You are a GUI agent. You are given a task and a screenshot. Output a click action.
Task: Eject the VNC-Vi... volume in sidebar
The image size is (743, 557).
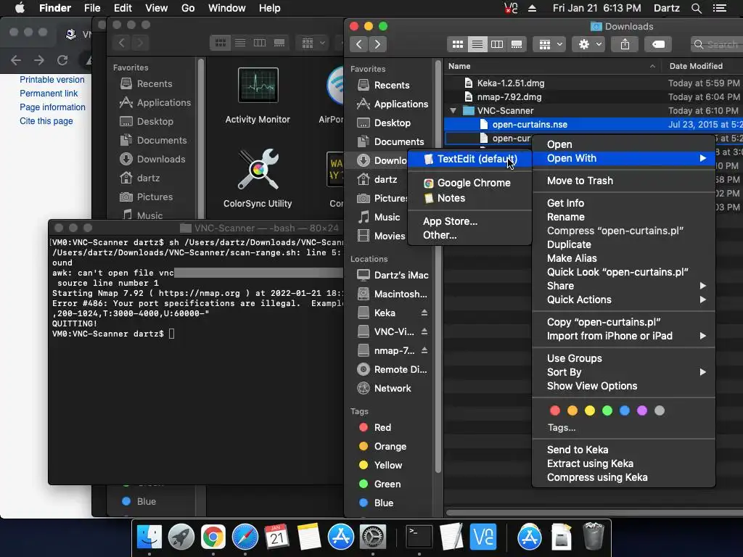coord(424,331)
